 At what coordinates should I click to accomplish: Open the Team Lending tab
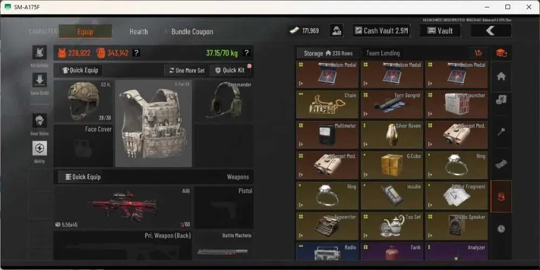point(383,53)
